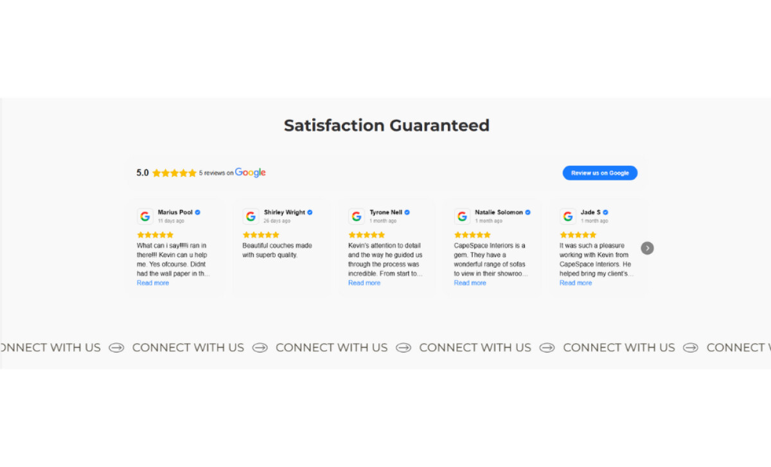Expand Tyrone Nell review with Read more

(x=364, y=283)
